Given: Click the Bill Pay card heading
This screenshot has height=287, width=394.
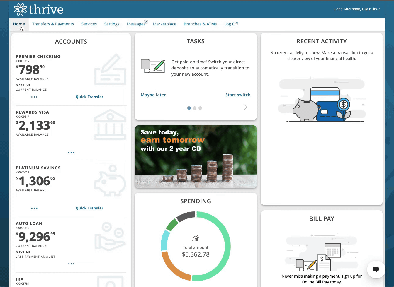Looking at the screenshot, I should pos(322,219).
